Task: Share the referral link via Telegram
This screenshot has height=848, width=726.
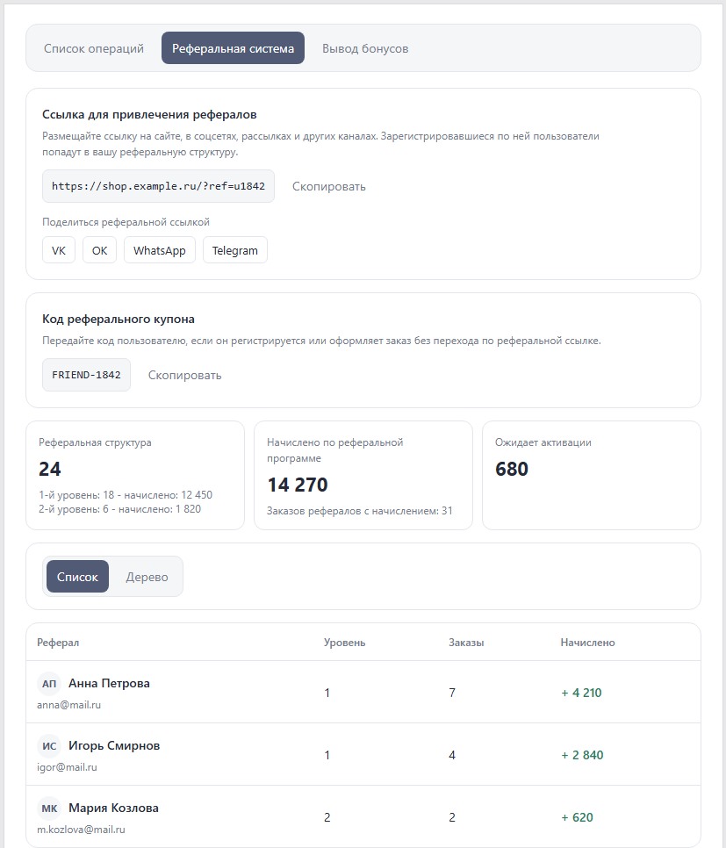Action: [x=234, y=250]
